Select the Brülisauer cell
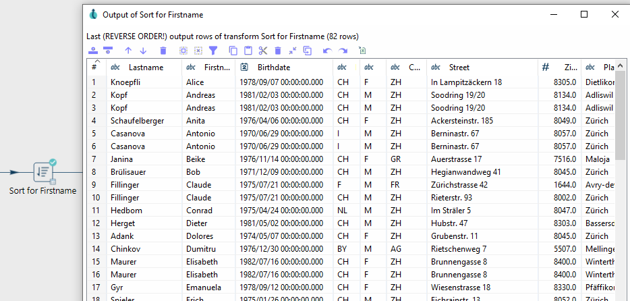Viewport: 630px width, 301px height. (x=144, y=172)
